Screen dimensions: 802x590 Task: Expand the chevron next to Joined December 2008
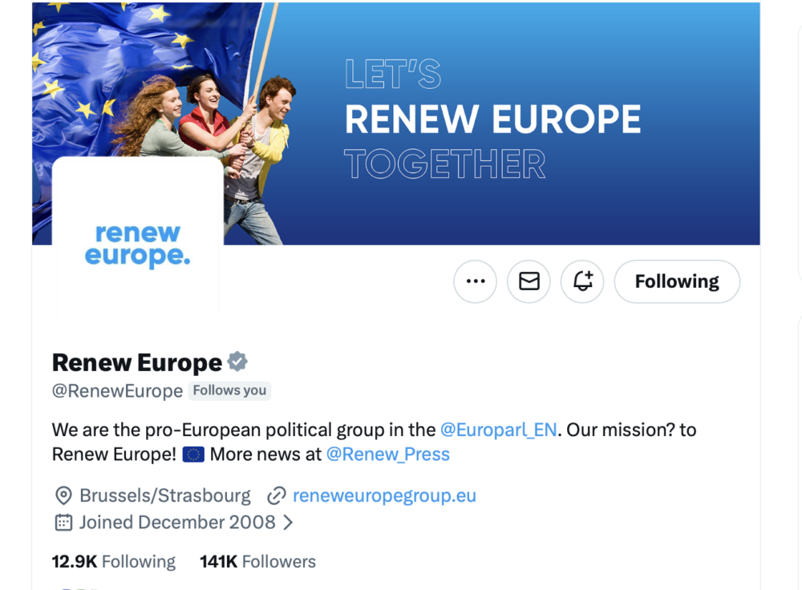pyautogui.click(x=289, y=523)
